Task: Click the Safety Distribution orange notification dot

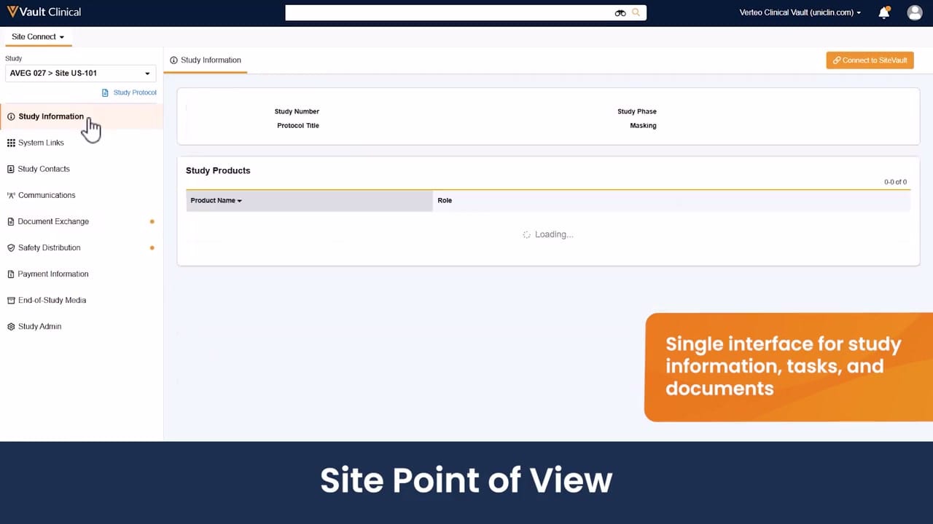Action: coord(152,247)
